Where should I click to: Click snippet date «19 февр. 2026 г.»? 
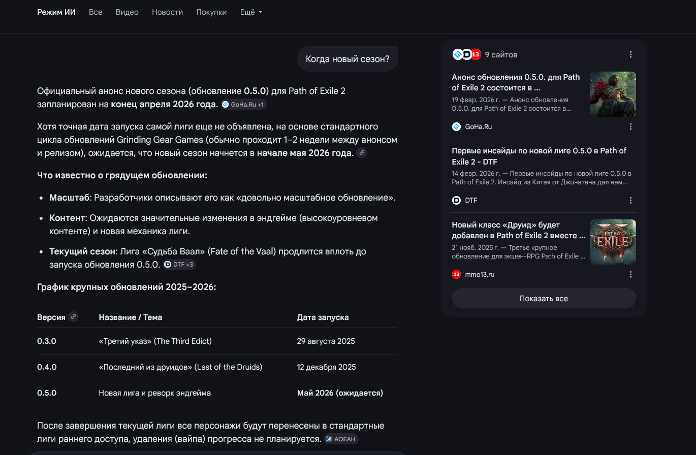tap(477, 100)
